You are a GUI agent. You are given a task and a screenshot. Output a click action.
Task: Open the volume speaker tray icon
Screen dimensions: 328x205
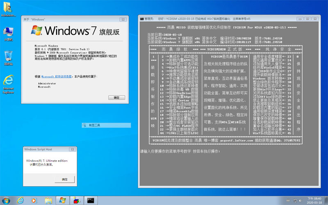click(x=301, y=200)
